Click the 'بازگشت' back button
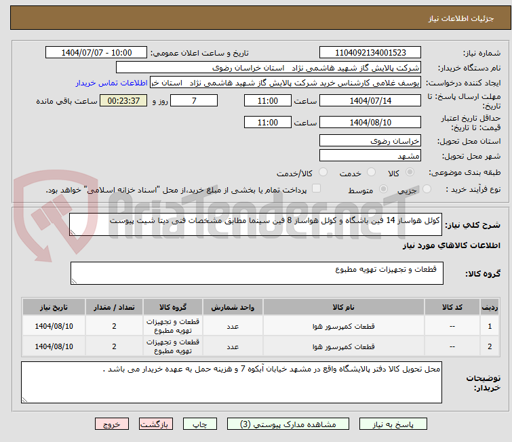Viewport: 512px width, 442px height. (x=157, y=424)
